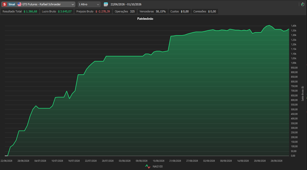Click the 26/09/2026 x-axis date label
This screenshot has width=307, height=170.
[277, 161]
